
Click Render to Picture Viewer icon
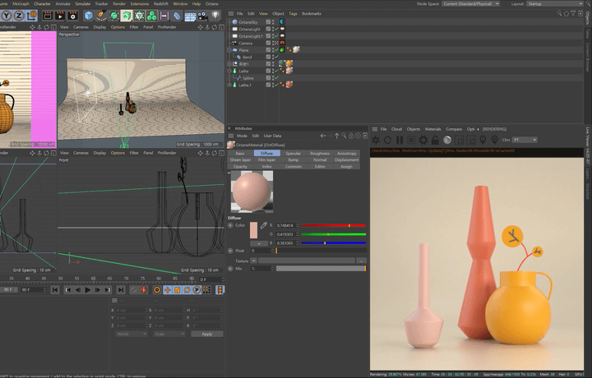tap(60, 16)
